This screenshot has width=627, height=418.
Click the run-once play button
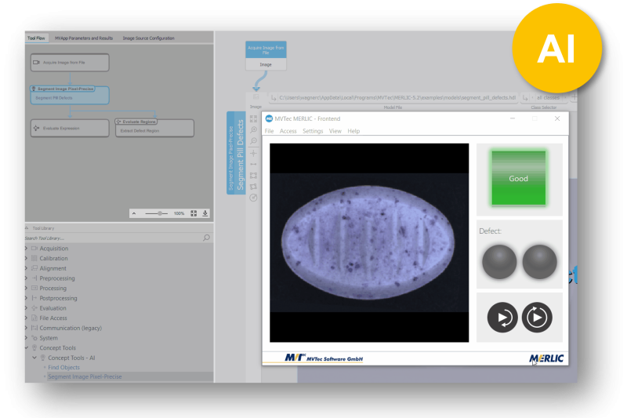coord(502,318)
